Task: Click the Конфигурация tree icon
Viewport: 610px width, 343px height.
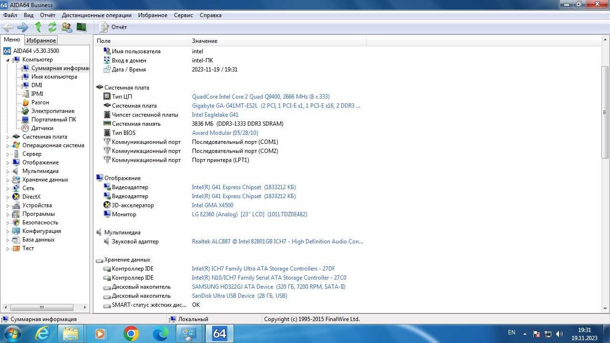Action: pos(16,231)
